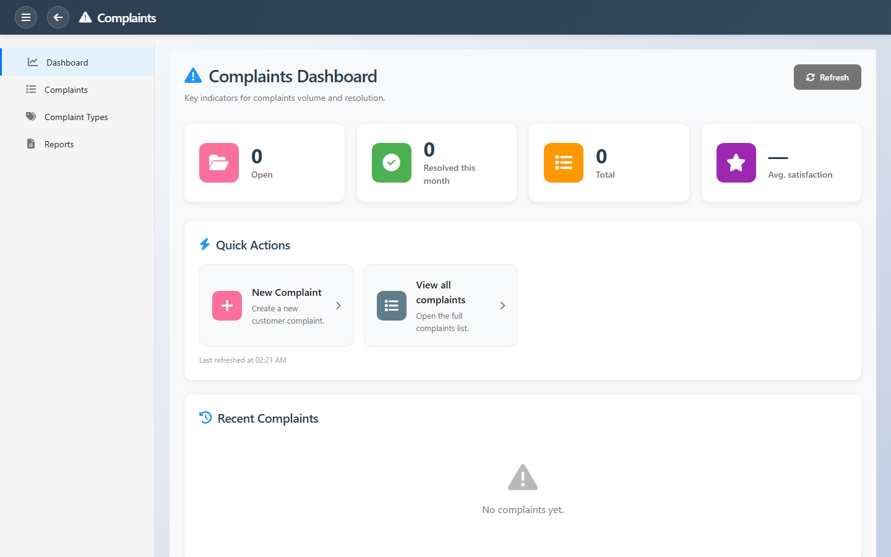This screenshot has width=891, height=557.
Task: Refresh the complaints dashboard
Action: pos(827,77)
